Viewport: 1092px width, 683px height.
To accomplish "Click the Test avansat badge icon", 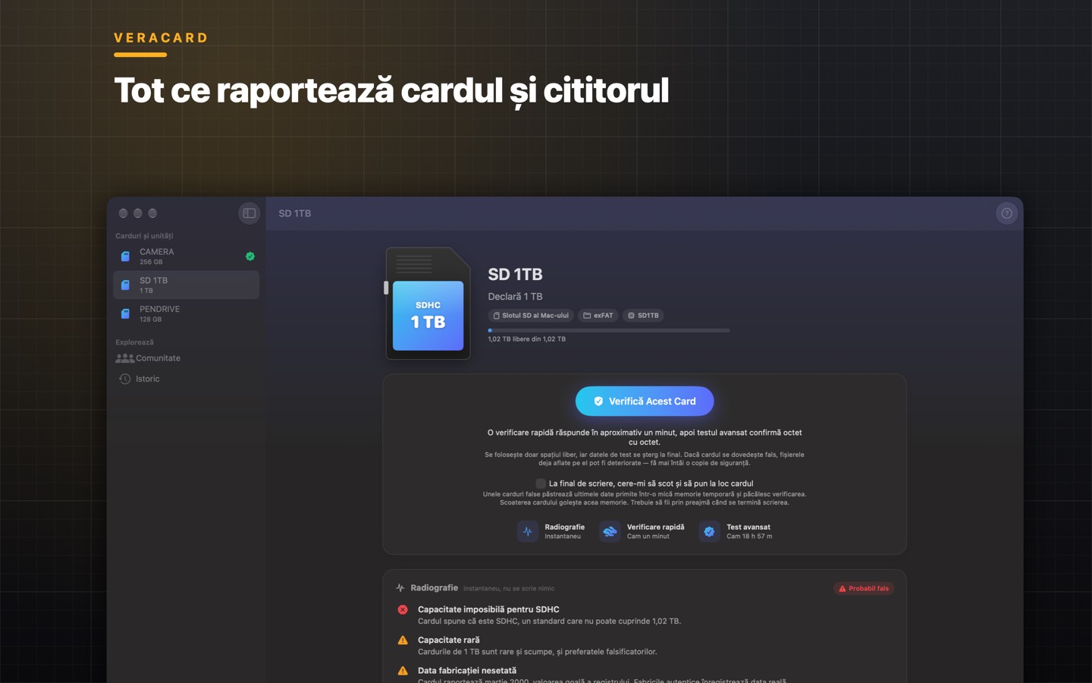I will [x=709, y=531].
